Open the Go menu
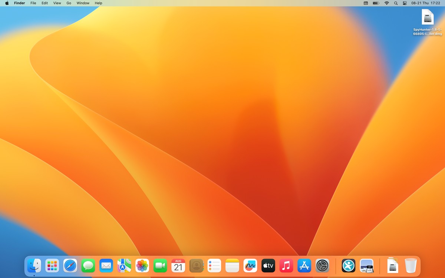Screen dimensions: 445x278 coord(69,3)
